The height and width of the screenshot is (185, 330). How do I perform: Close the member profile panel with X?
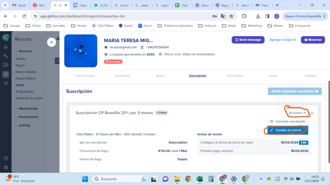(x=52, y=42)
